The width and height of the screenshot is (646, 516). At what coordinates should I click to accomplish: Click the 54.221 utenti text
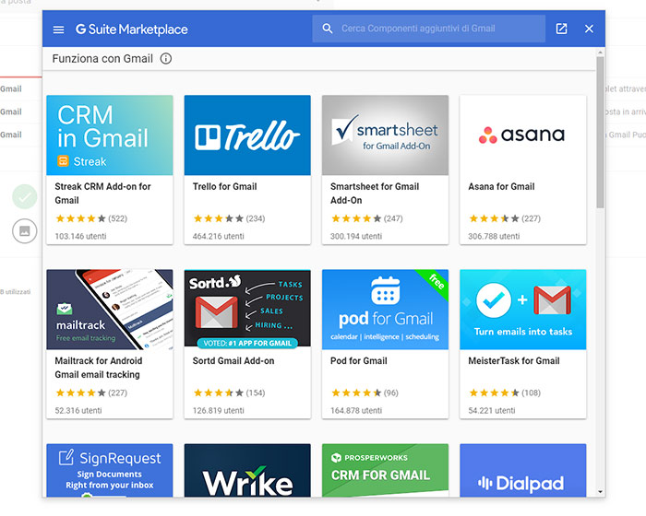pyautogui.click(x=492, y=410)
